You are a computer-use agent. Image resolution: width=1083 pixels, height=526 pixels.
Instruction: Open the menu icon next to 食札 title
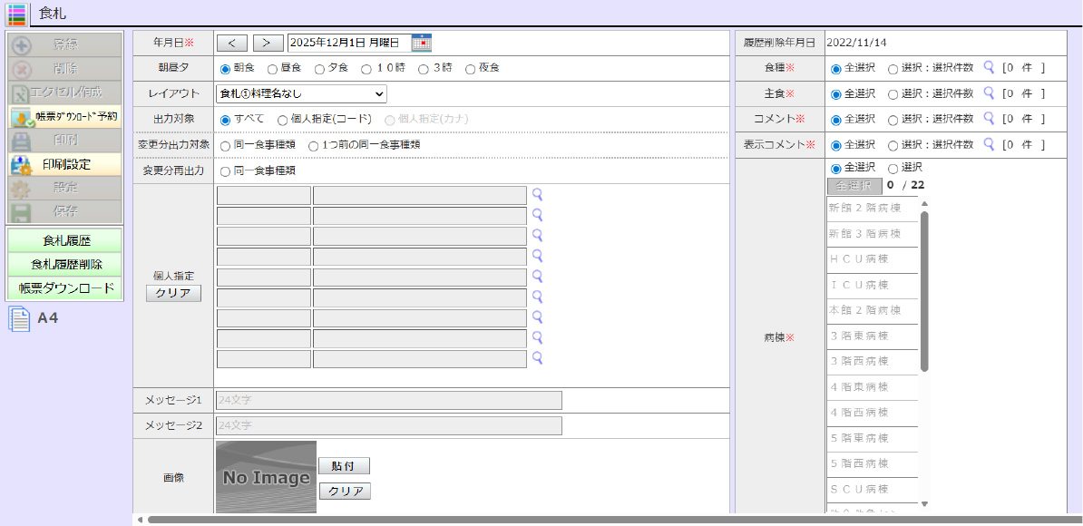point(16,14)
